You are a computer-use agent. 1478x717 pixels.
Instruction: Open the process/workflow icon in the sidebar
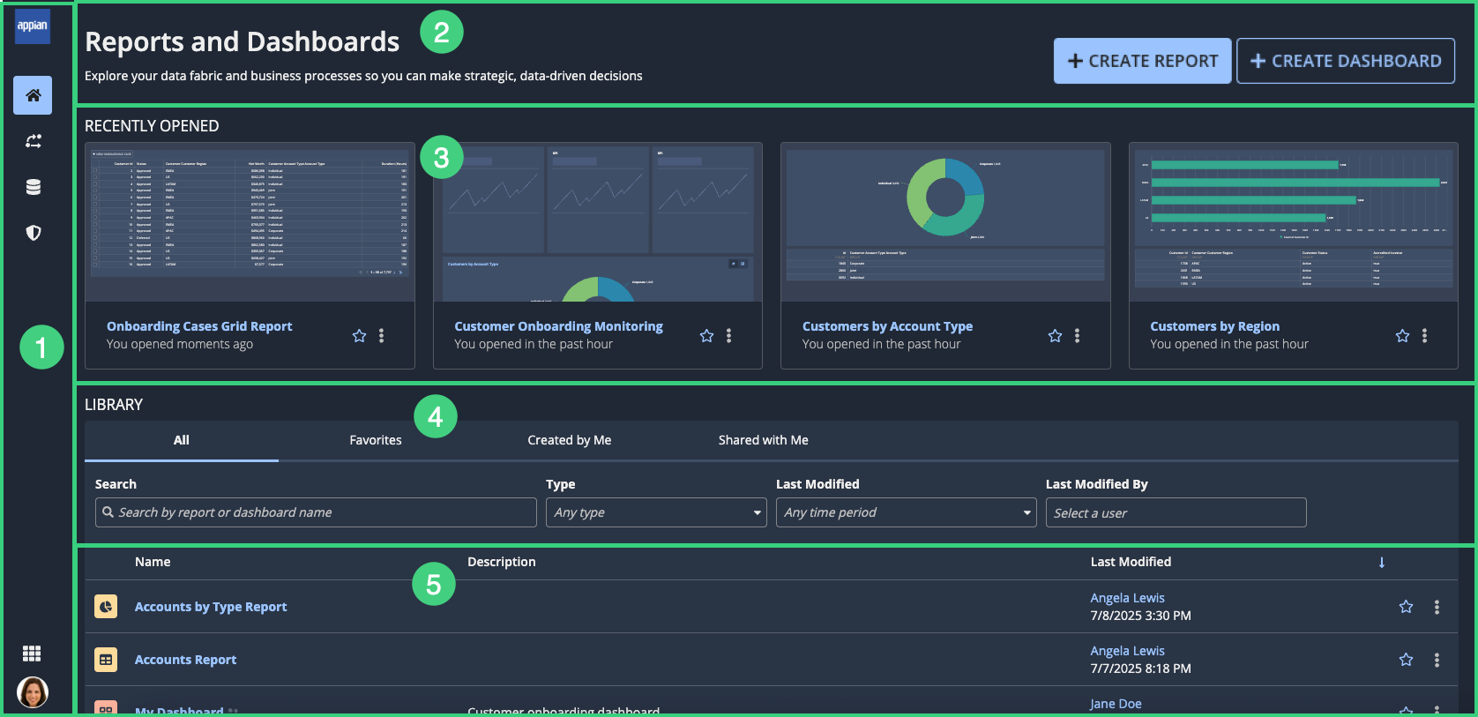point(33,141)
